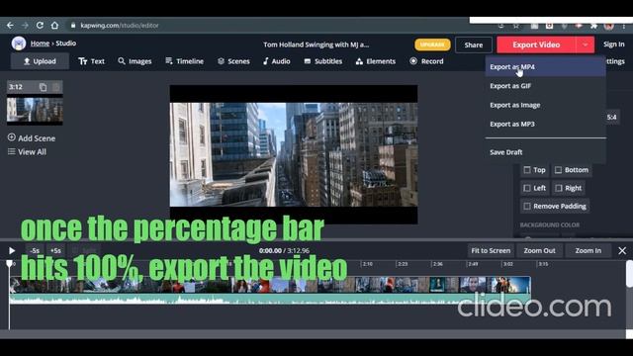Reload the Kapwing page
Viewport: 633px width, 356px height.
pos(40,26)
